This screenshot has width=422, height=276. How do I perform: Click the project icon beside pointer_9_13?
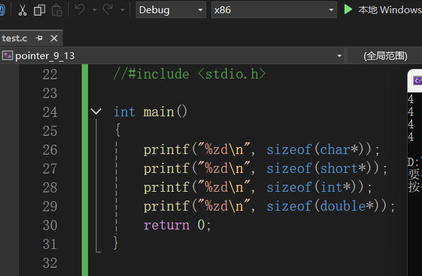pyautogui.click(x=8, y=56)
